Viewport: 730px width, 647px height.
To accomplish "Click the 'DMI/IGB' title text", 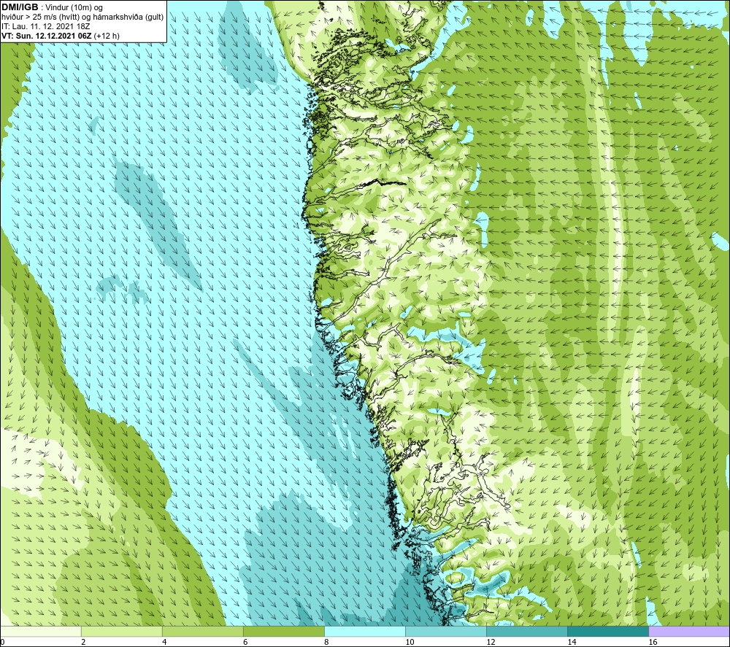I will [20, 7].
